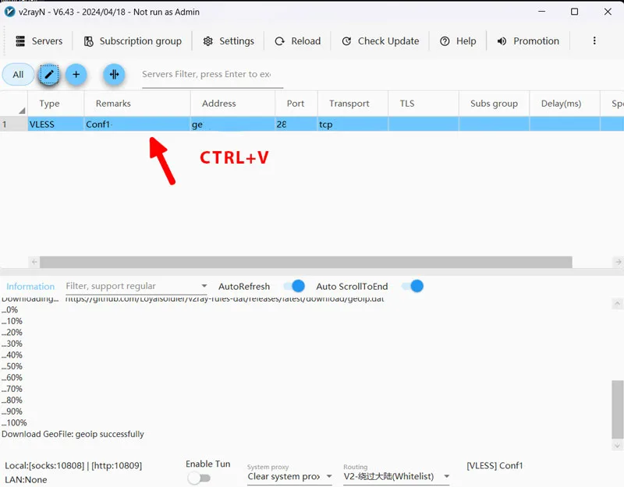This screenshot has height=487, width=624.
Task: Open the Routing whitelist dropdown
Action: 447,476
